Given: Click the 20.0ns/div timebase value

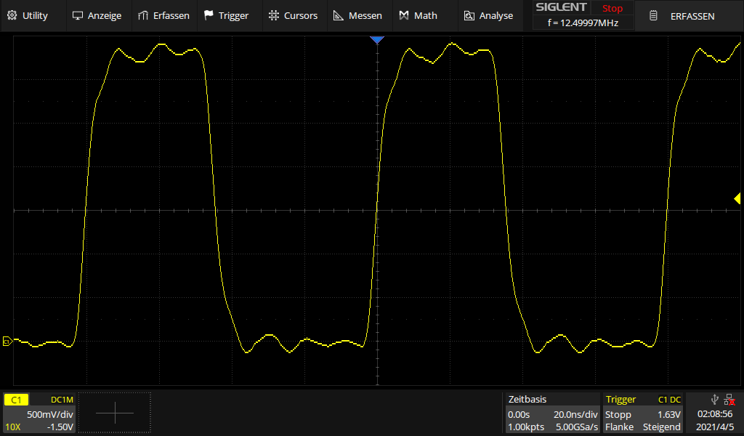Looking at the screenshot, I should coord(575,414).
